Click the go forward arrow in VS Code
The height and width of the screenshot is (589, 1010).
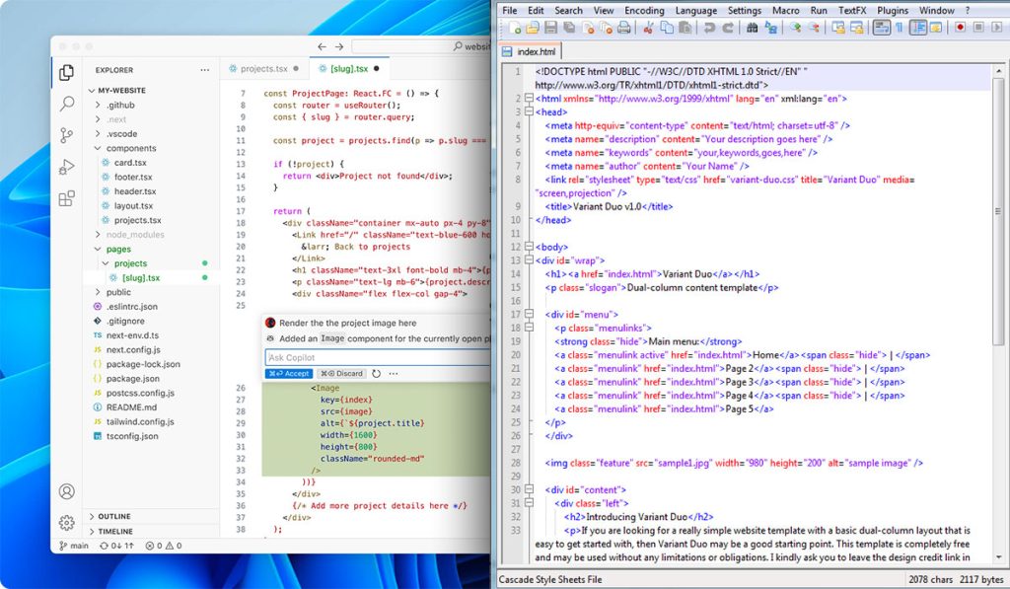[x=339, y=46]
